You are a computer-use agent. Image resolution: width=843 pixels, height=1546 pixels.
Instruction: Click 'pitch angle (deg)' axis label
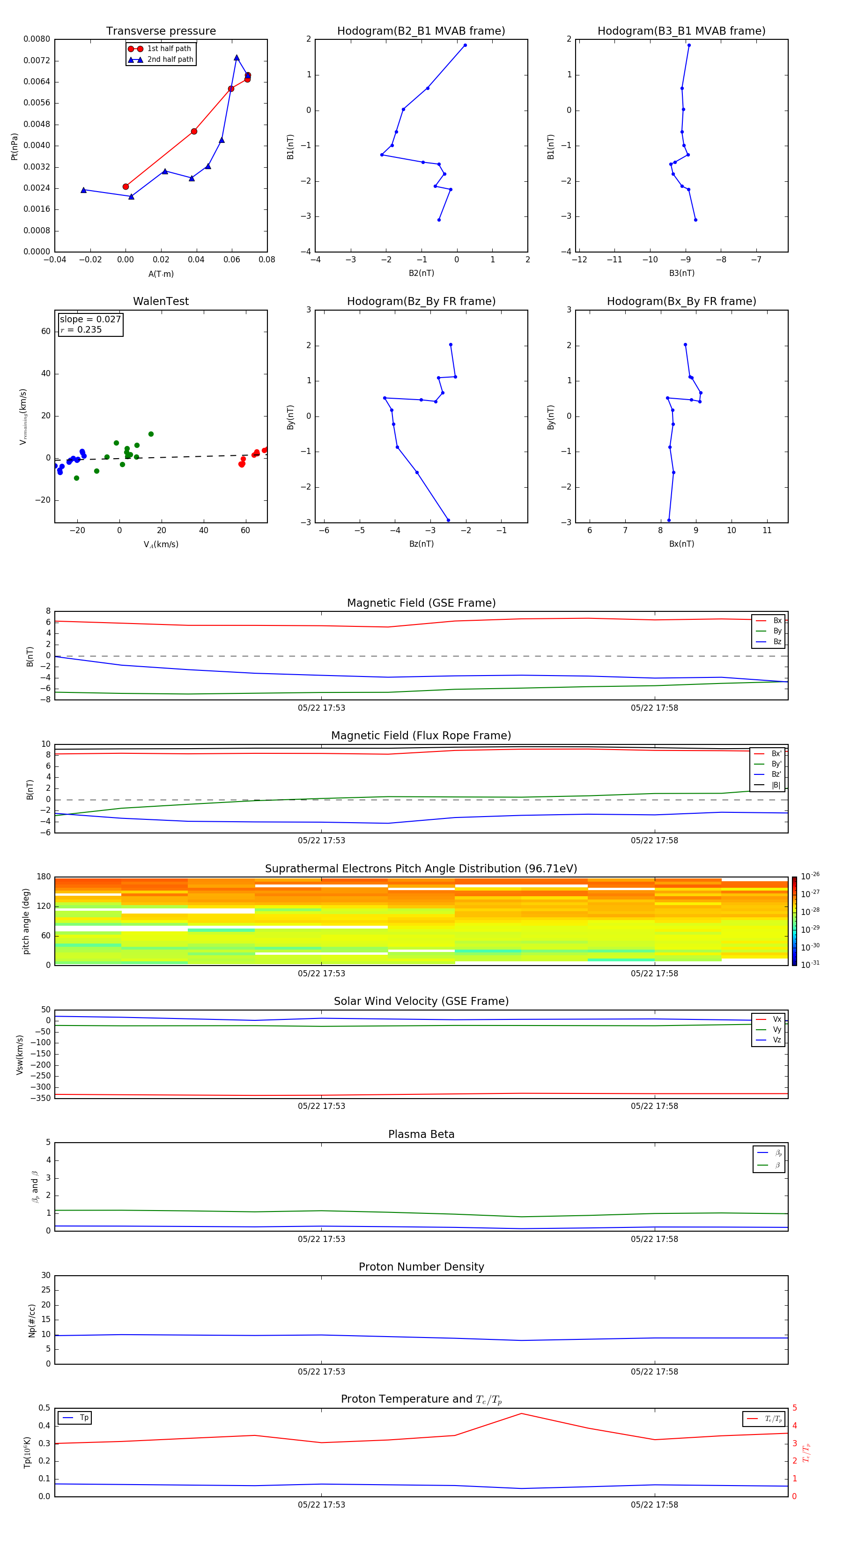26,921
